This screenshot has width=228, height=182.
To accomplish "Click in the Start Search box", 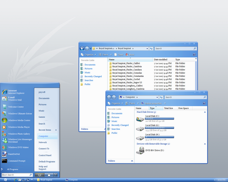I will coord(17,175).
